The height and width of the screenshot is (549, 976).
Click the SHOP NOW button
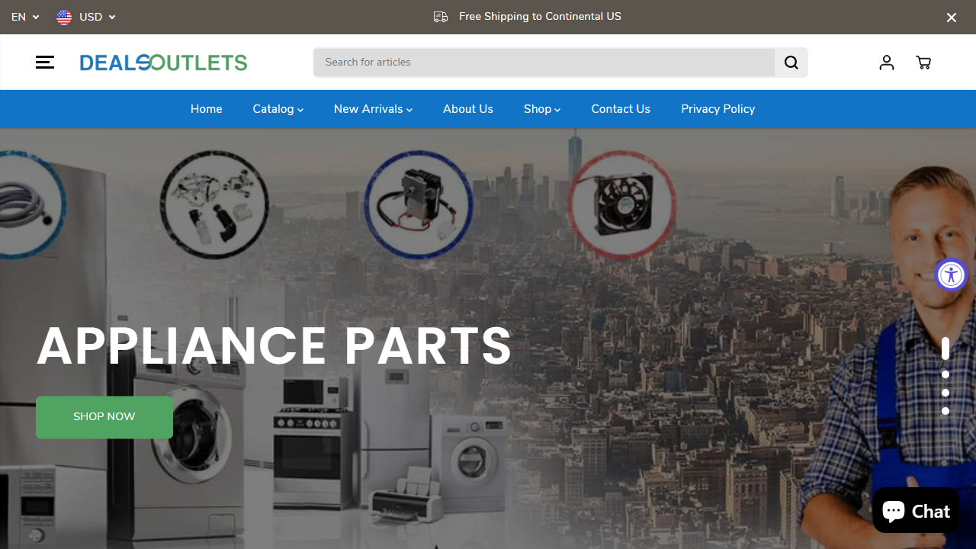104,416
